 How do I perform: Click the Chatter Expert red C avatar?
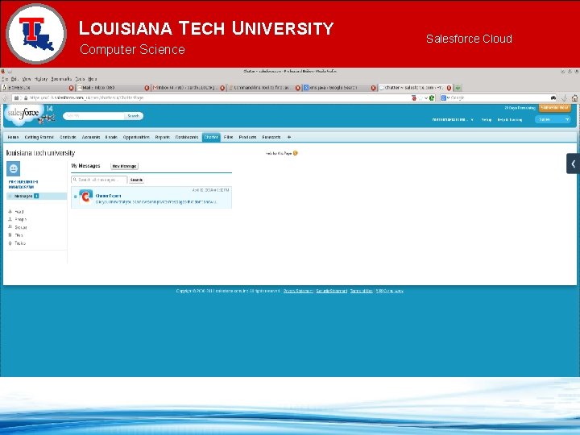pyautogui.click(x=86, y=197)
